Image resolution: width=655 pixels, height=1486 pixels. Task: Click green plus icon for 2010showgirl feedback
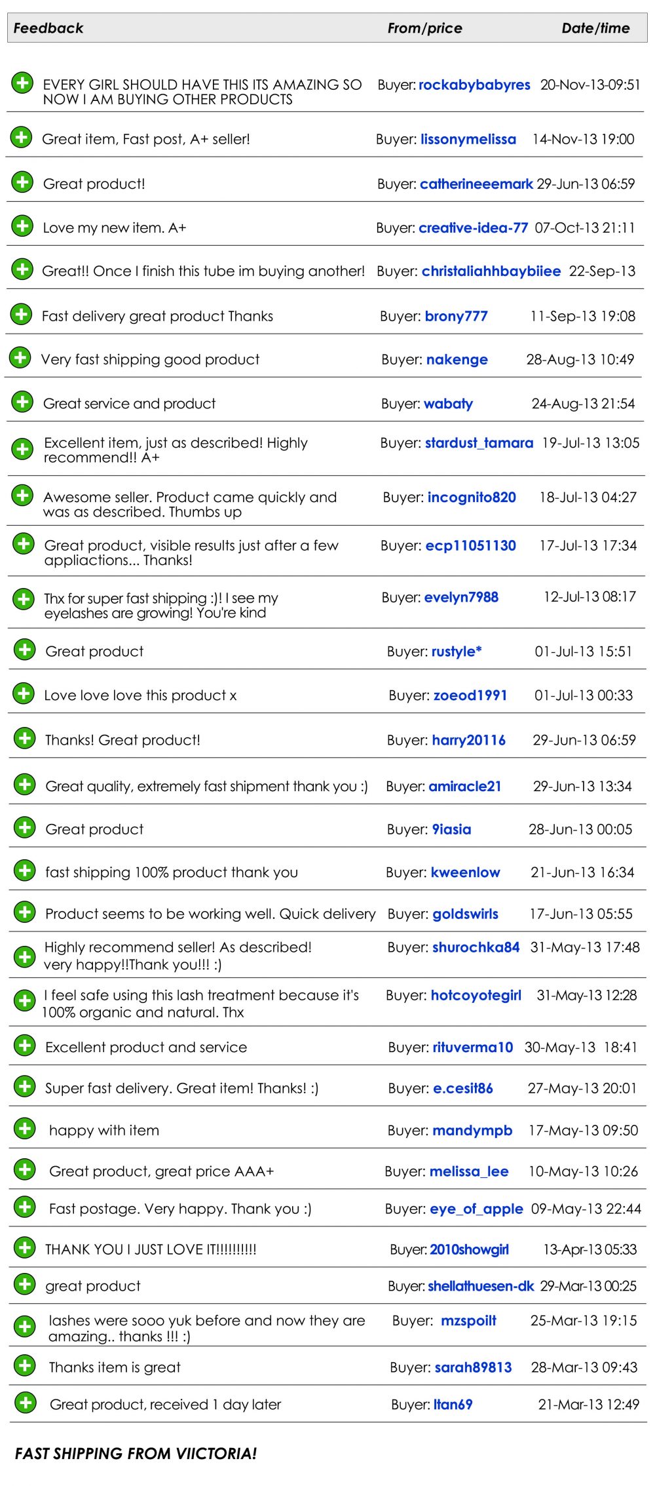point(25,1247)
